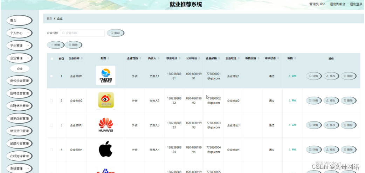The height and width of the screenshot is (173, 365).
Task: Click sort icon next to 审核状态 header
Action: point(278,58)
